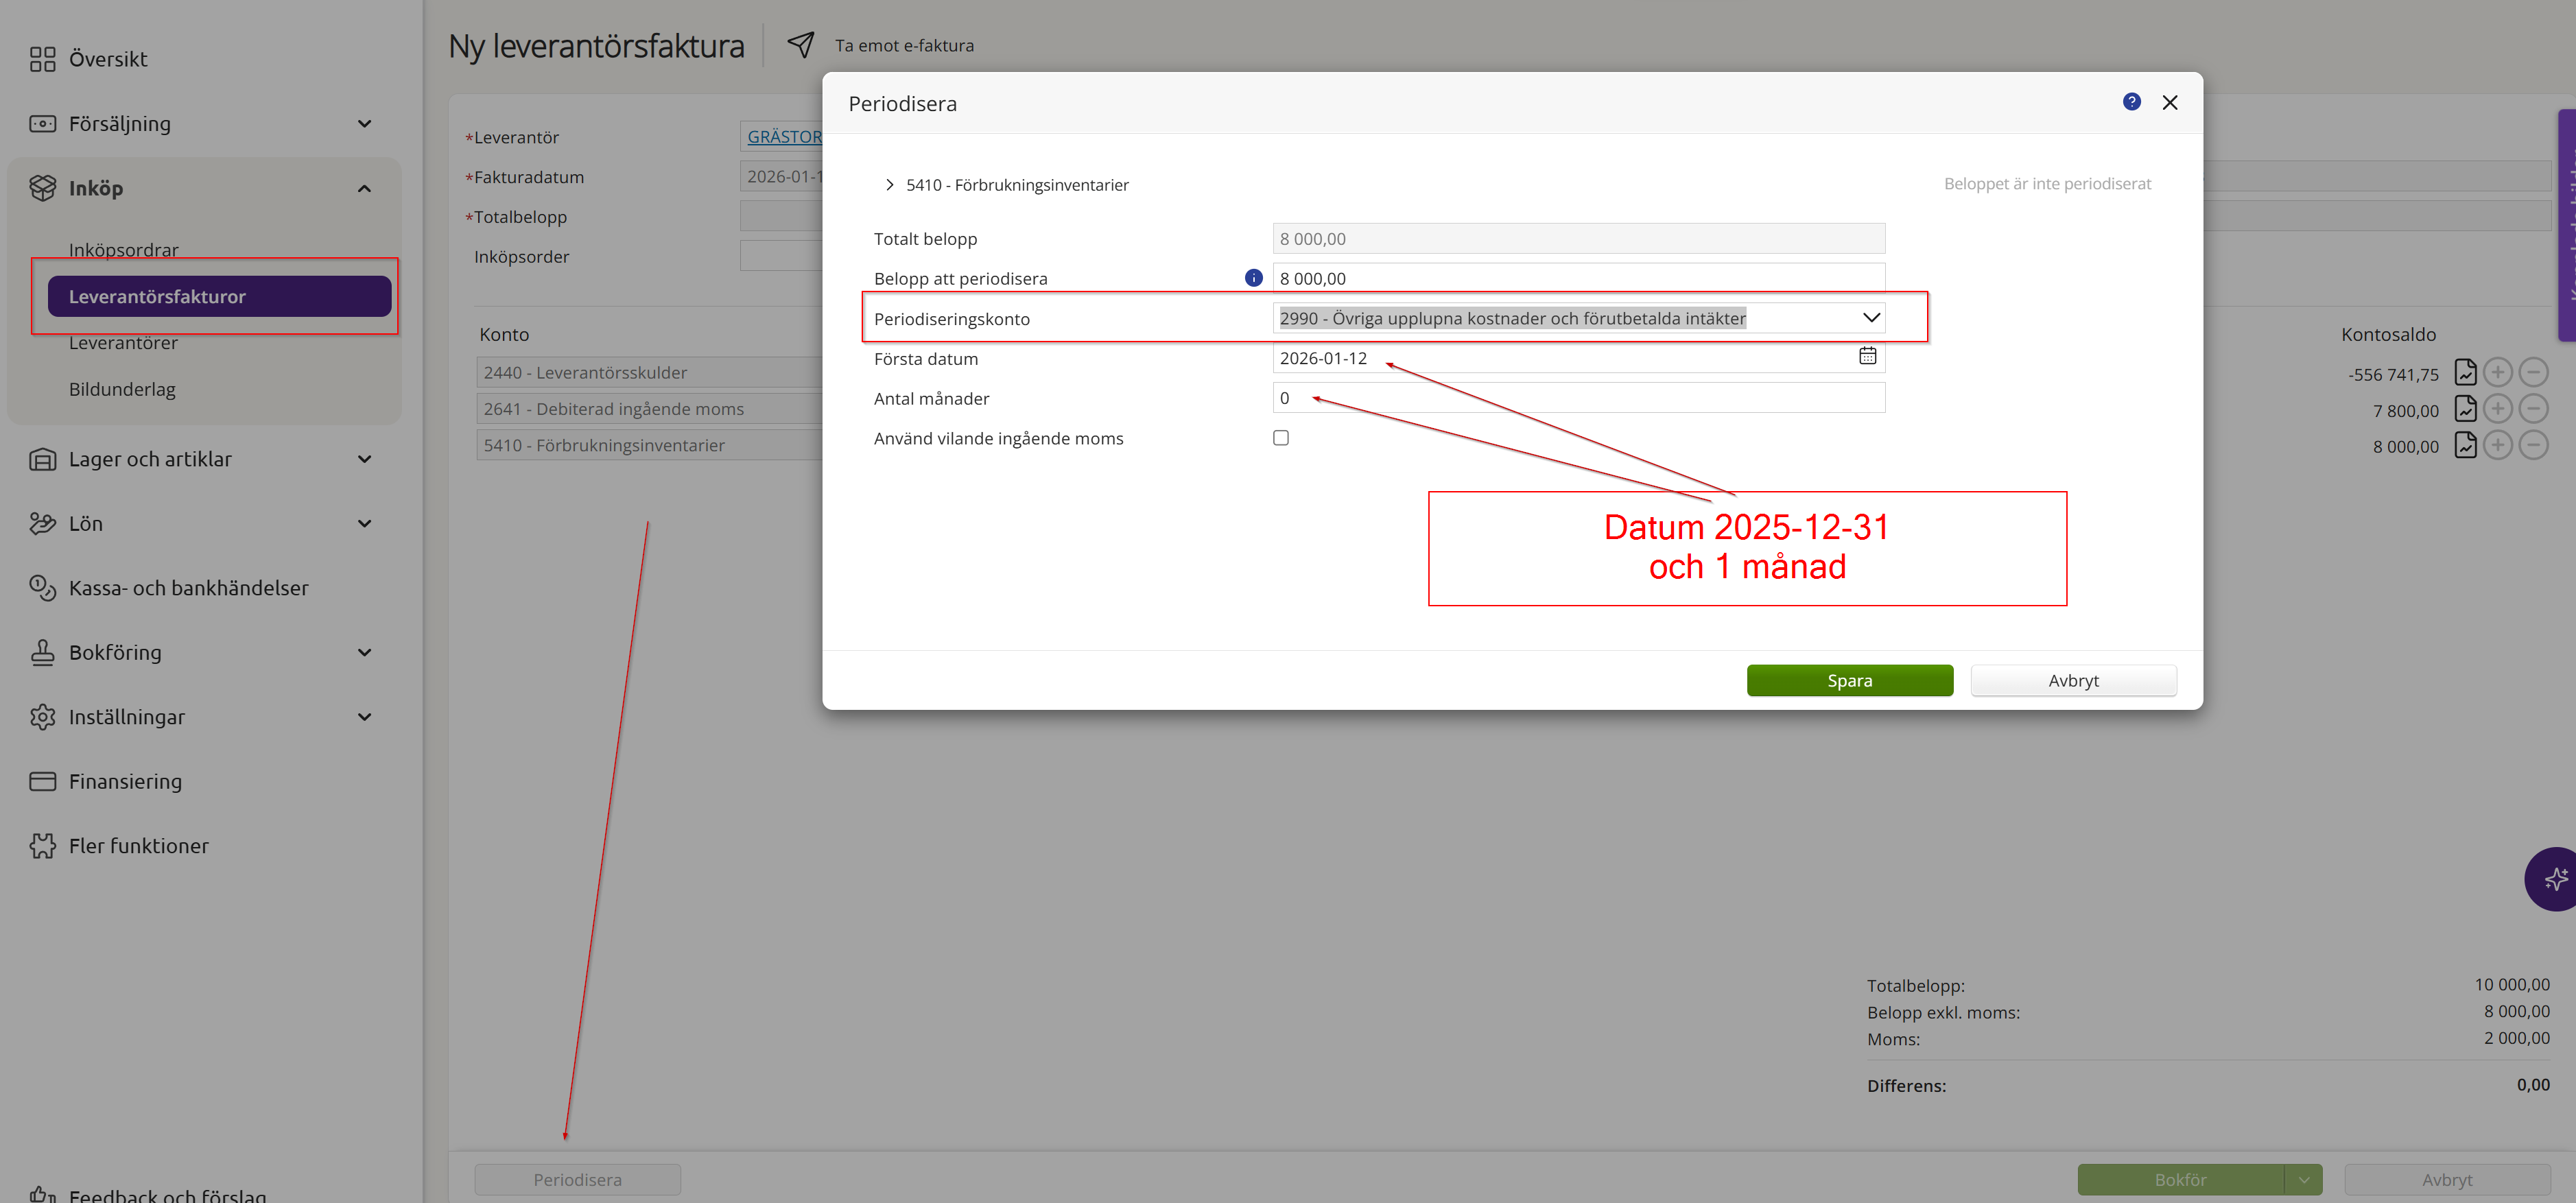Open Kassa- och bankhändelser in the sidebar
2576x1203 pixels.
pyautogui.click(x=188, y=588)
